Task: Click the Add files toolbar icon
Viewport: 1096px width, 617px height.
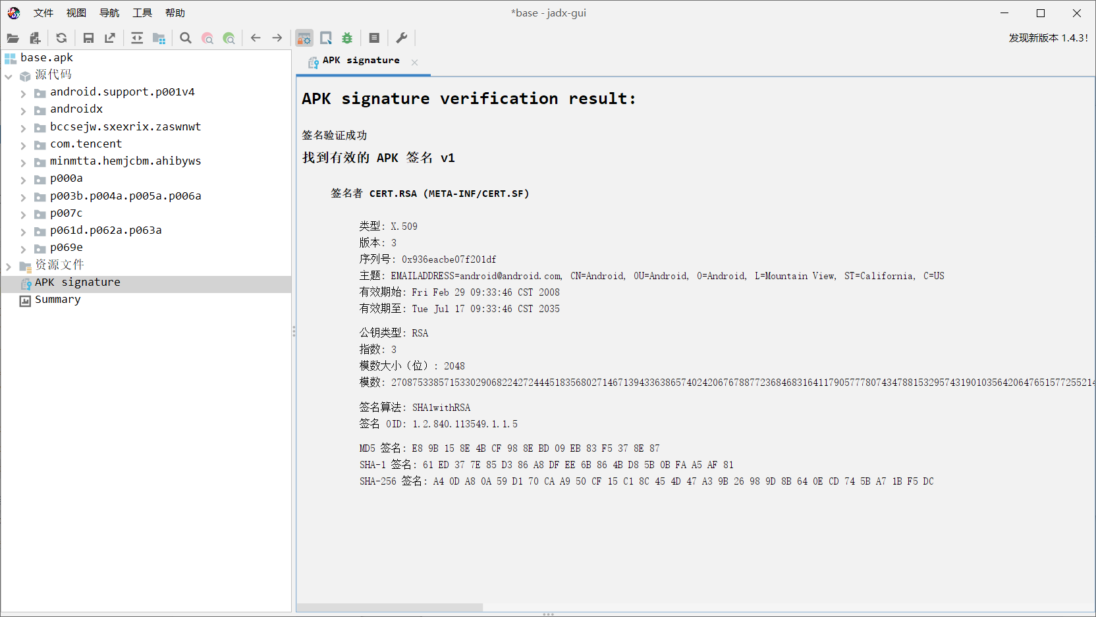Action: click(35, 38)
